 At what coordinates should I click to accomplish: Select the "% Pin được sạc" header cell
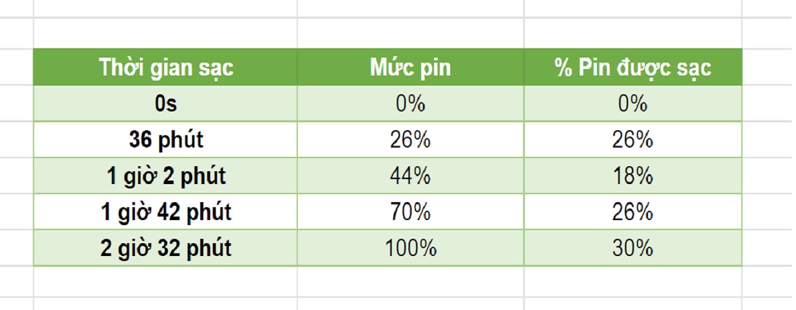click(x=633, y=67)
